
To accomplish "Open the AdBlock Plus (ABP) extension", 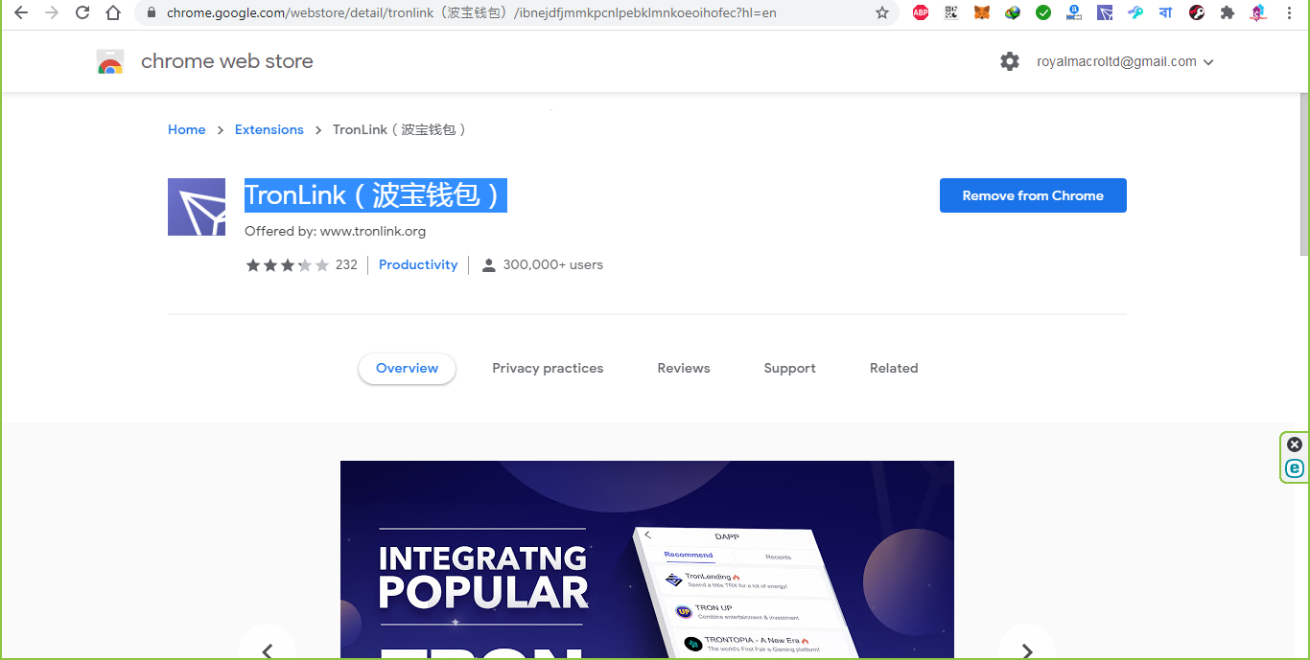I will click(x=921, y=12).
